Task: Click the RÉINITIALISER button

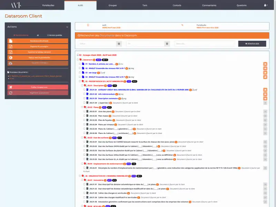Action: (252, 43)
